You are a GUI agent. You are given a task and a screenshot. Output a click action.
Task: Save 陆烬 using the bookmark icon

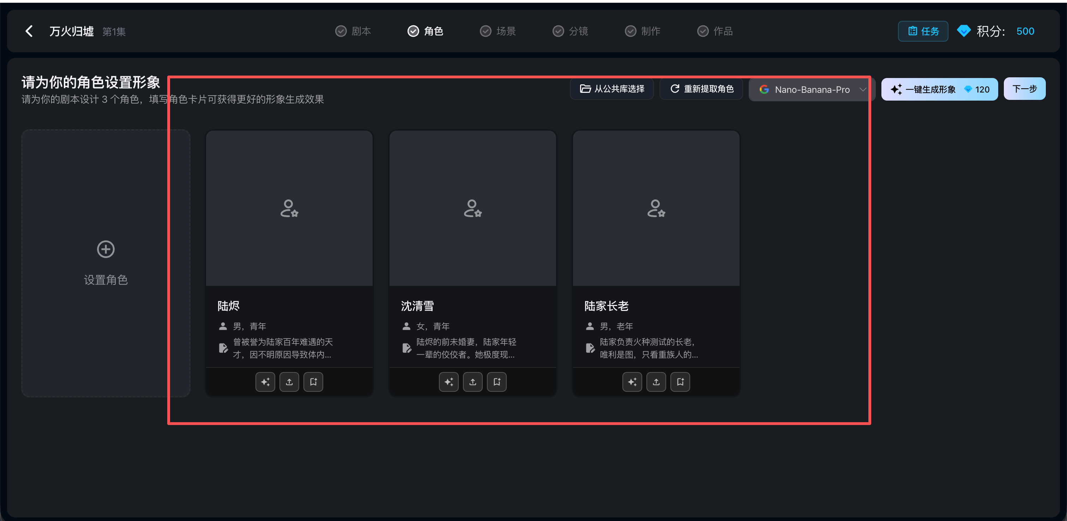point(314,382)
